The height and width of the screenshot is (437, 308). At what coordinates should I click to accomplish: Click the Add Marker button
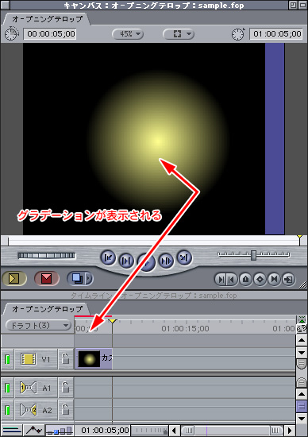coord(245,279)
